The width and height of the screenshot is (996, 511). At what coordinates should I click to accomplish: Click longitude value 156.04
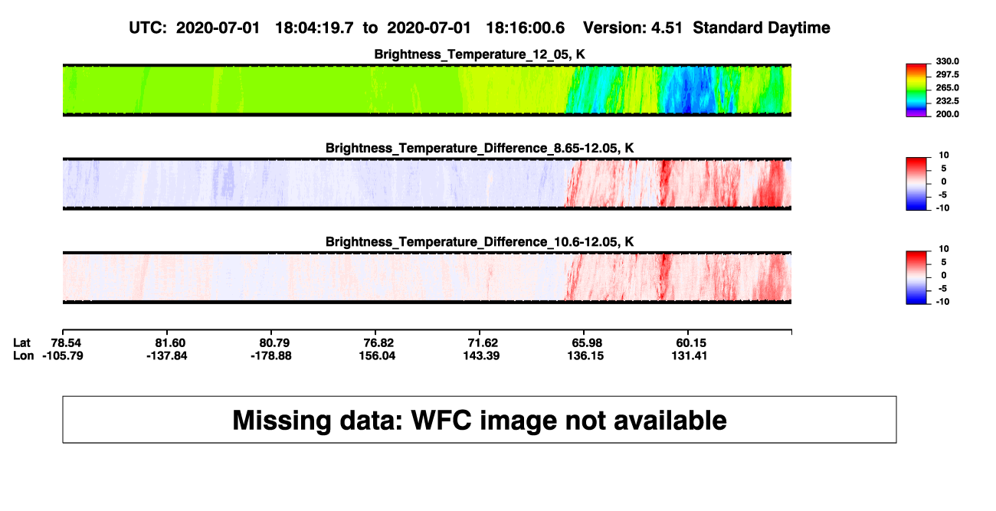point(375,356)
